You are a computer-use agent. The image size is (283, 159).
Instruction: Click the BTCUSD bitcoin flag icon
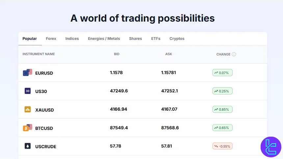[28, 128]
